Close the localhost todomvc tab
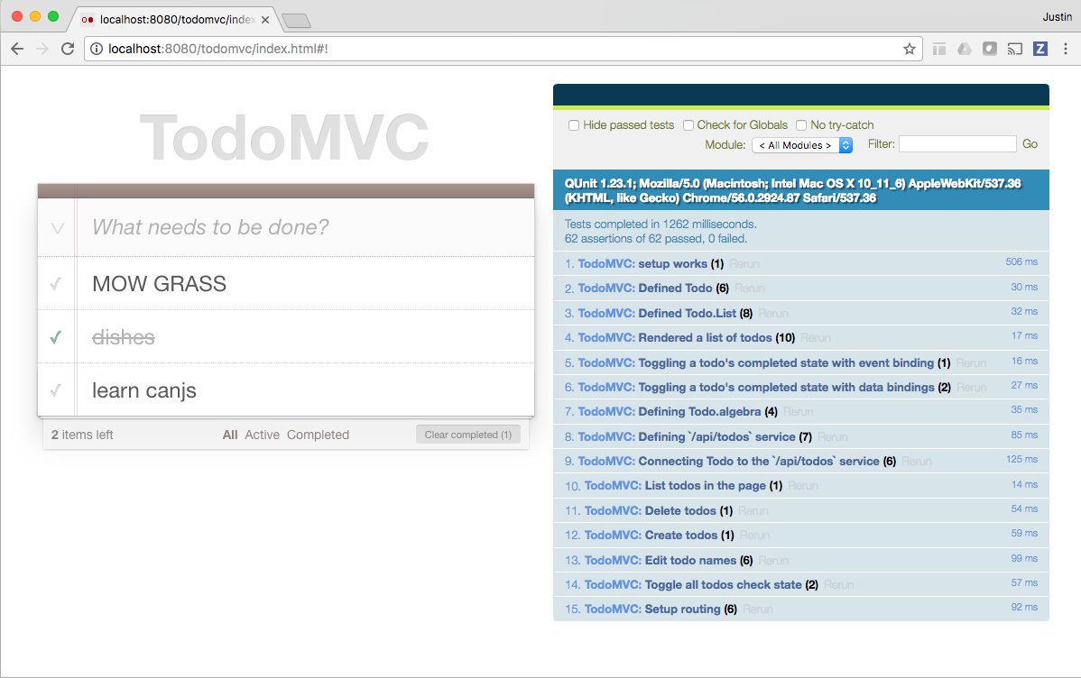This screenshot has width=1081, height=678. pos(265,20)
